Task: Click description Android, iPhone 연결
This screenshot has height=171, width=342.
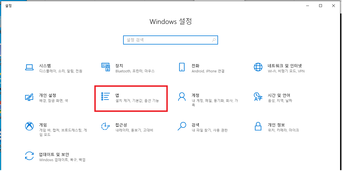Action: point(208,71)
